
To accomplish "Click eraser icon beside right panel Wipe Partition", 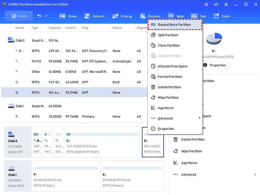I will click(176, 151).
